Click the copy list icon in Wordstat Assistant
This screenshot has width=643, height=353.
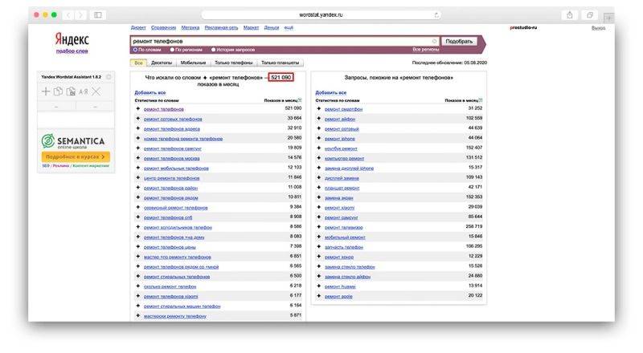coord(58,91)
